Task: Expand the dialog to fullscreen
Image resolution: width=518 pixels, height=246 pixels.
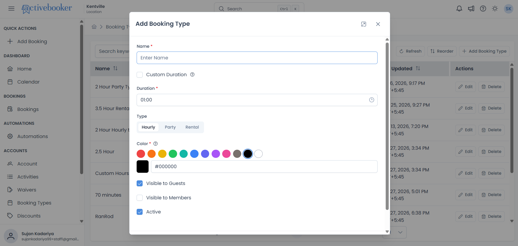Action: pyautogui.click(x=363, y=24)
